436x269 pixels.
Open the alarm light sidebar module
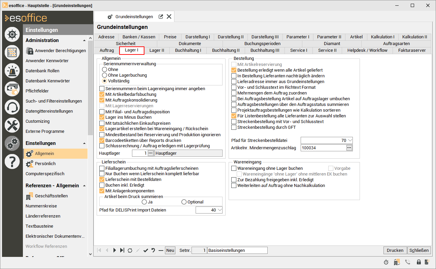(x=12, y=71)
